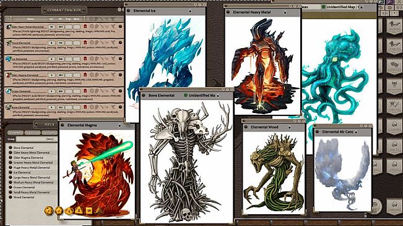403x226 pixels.
Task: Click the By CR filter button in NPCs
Action: [x=32, y=133]
